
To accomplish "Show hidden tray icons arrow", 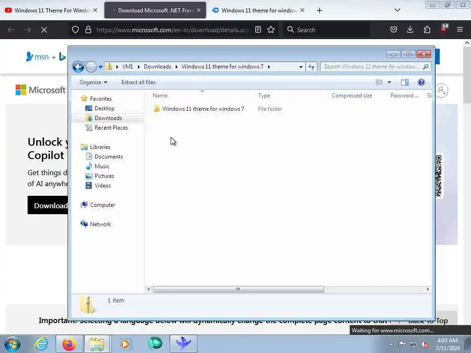I will click(x=391, y=345).
